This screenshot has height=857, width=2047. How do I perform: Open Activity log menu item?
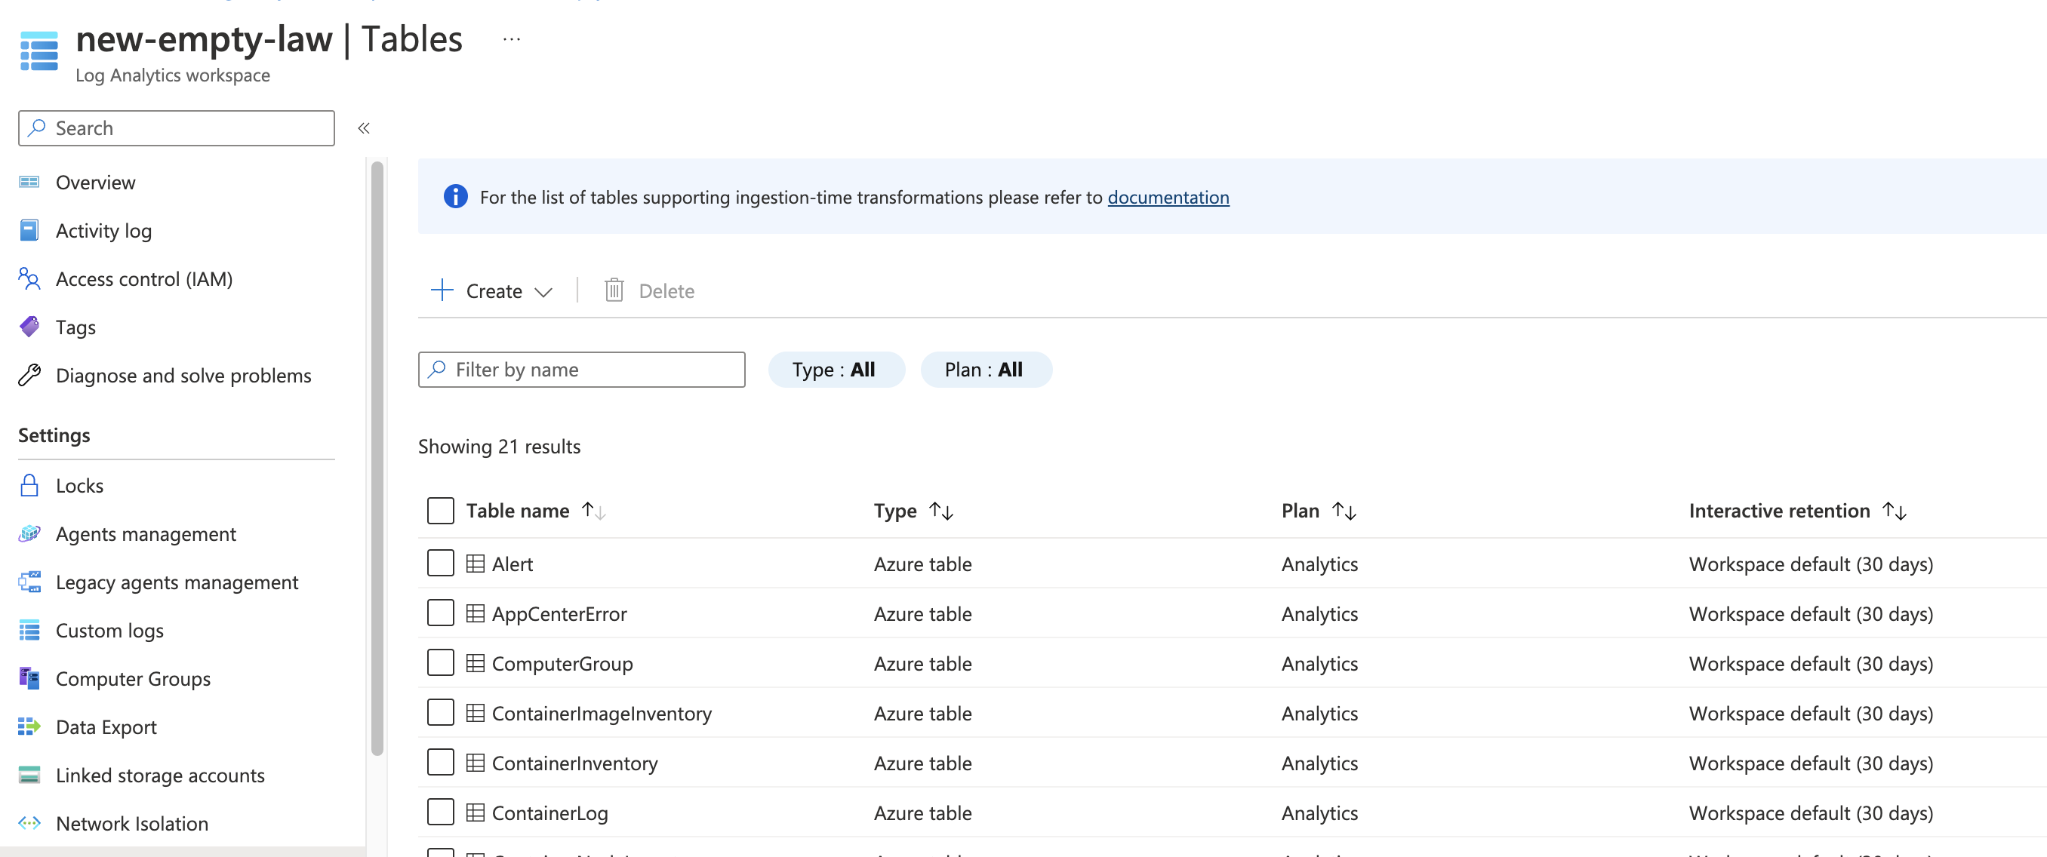(x=103, y=231)
